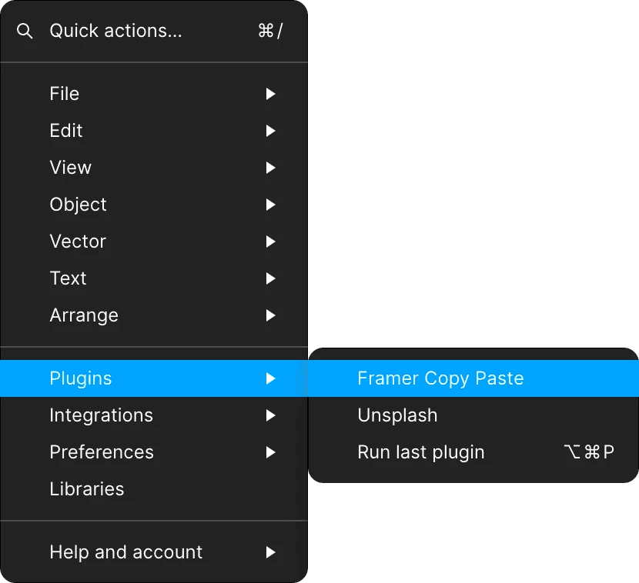639x583 pixels.
Task: Click the magnifying glass search icon
Action: coord(25,31)
